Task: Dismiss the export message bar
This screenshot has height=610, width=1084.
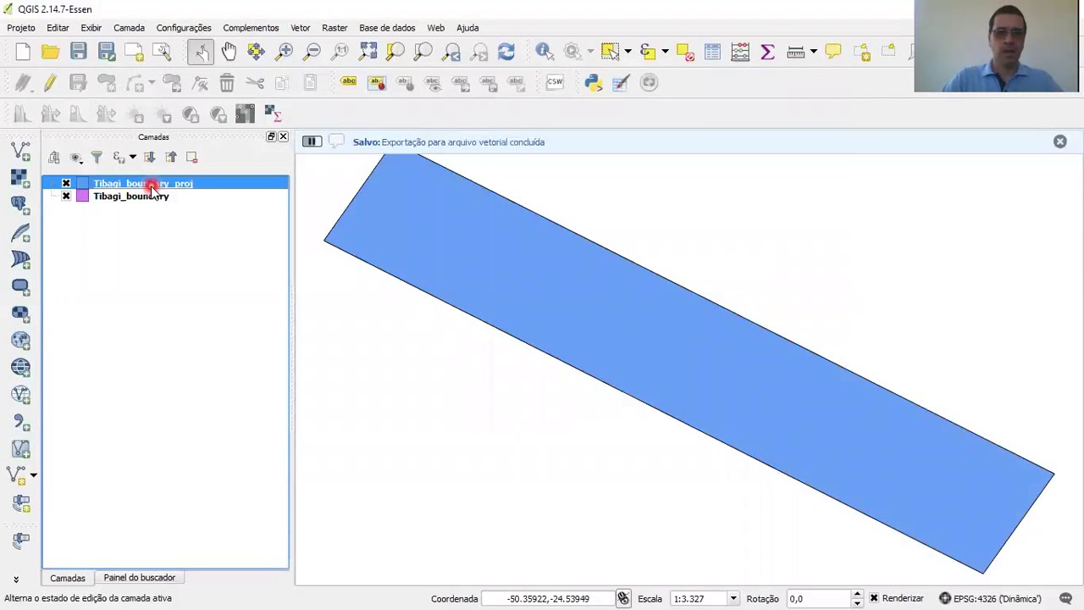Action: (x=1060, y=141)
